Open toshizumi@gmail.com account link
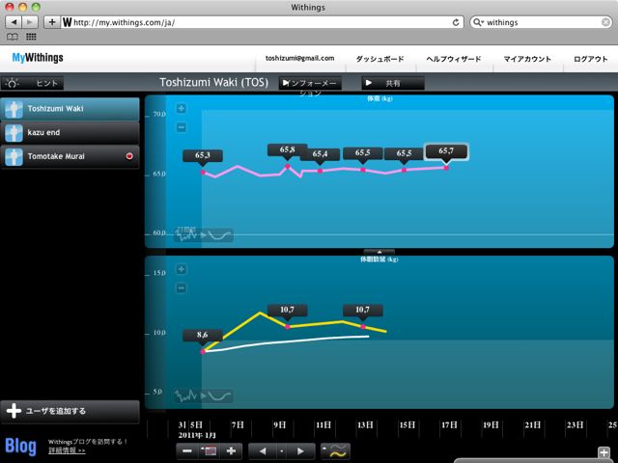The image size is (618, 463). coord(299,58)
